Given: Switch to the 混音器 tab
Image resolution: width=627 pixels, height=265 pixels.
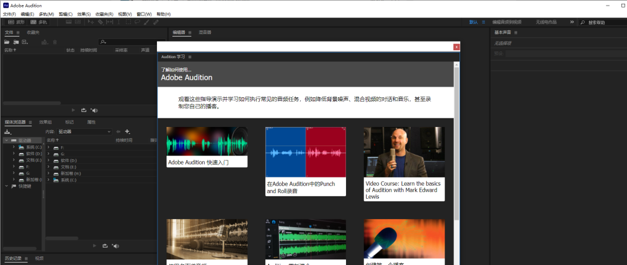Looking at the screenshot, I should click(205, 32).
